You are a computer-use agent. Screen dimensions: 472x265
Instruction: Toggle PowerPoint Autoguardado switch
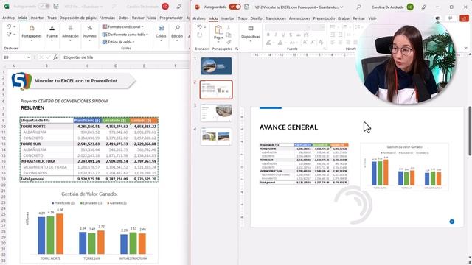[x=235, y=7]
